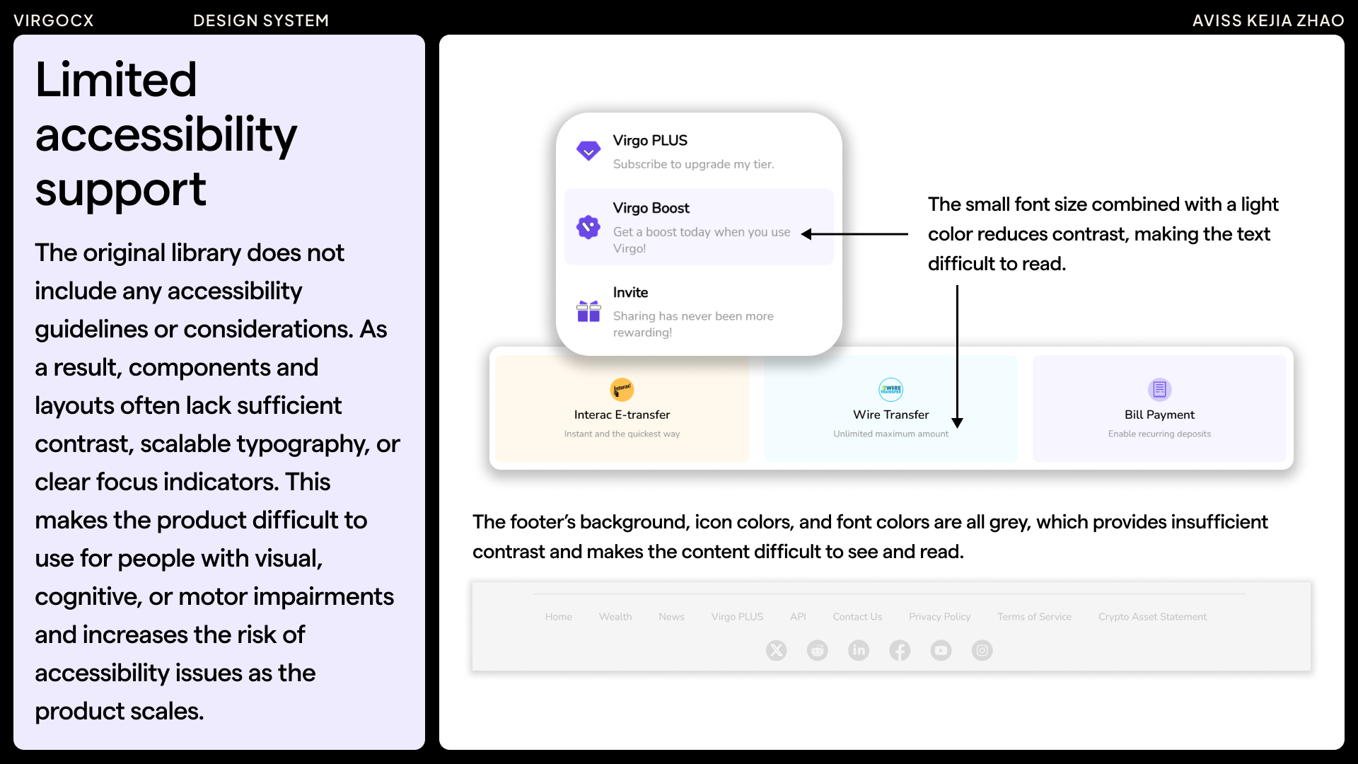The height and width of the screenshot is (764, 1358).
Task: Select the Invite menu title
Action: coord(630,292)
